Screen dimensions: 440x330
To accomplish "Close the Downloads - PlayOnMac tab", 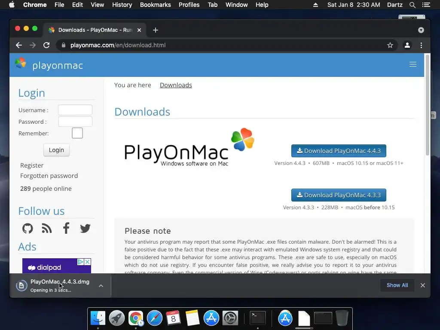I will (139, 30).
